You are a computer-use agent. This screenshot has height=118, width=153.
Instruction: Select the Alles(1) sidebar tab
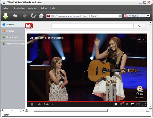pos(13,31)
